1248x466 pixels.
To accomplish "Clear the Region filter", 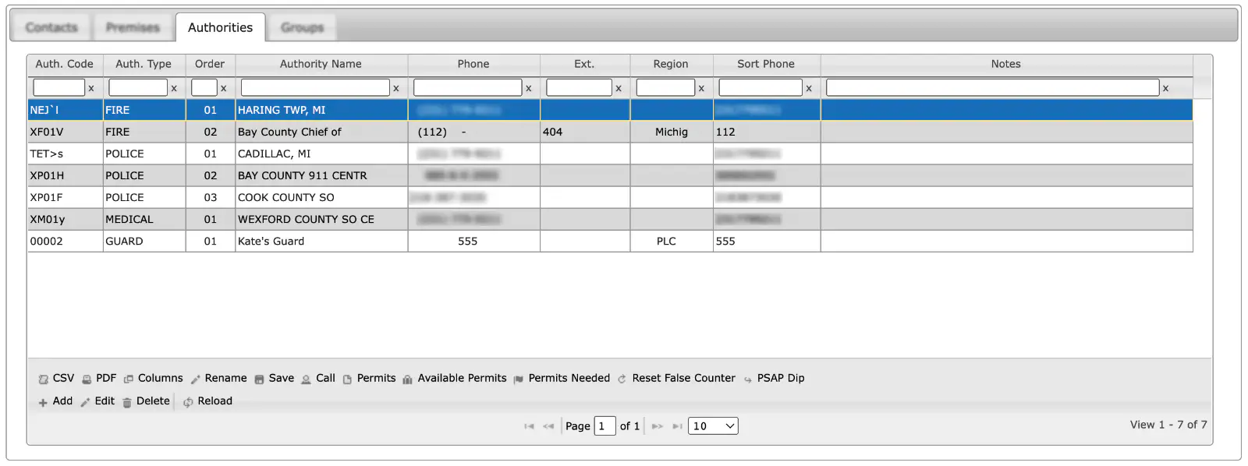I will pos(701,89).
